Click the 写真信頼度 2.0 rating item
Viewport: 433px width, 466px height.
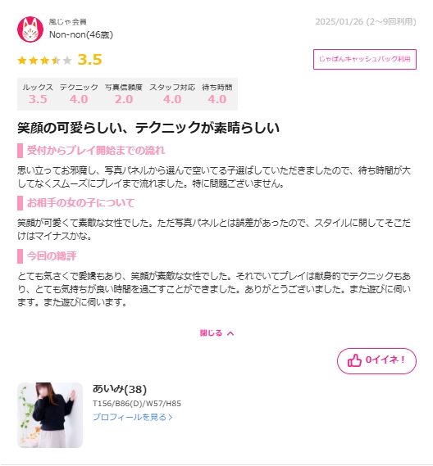pos(124,94)
